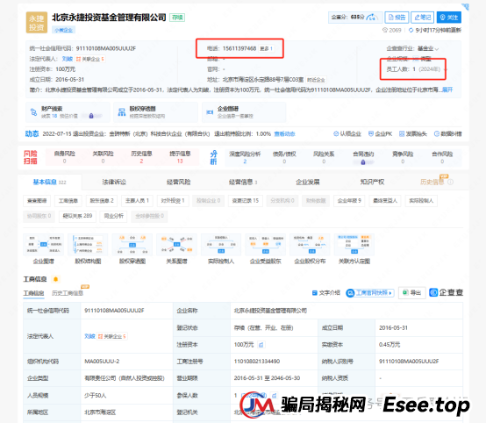
Task: Click 关联企业 5 badge in header
Action: [x=90, y=59]
